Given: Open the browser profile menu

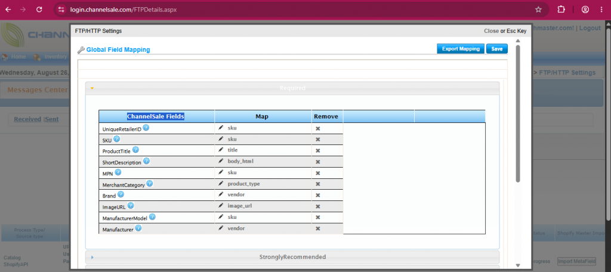Looking at the screenshot, I should (x=585, y=10).
